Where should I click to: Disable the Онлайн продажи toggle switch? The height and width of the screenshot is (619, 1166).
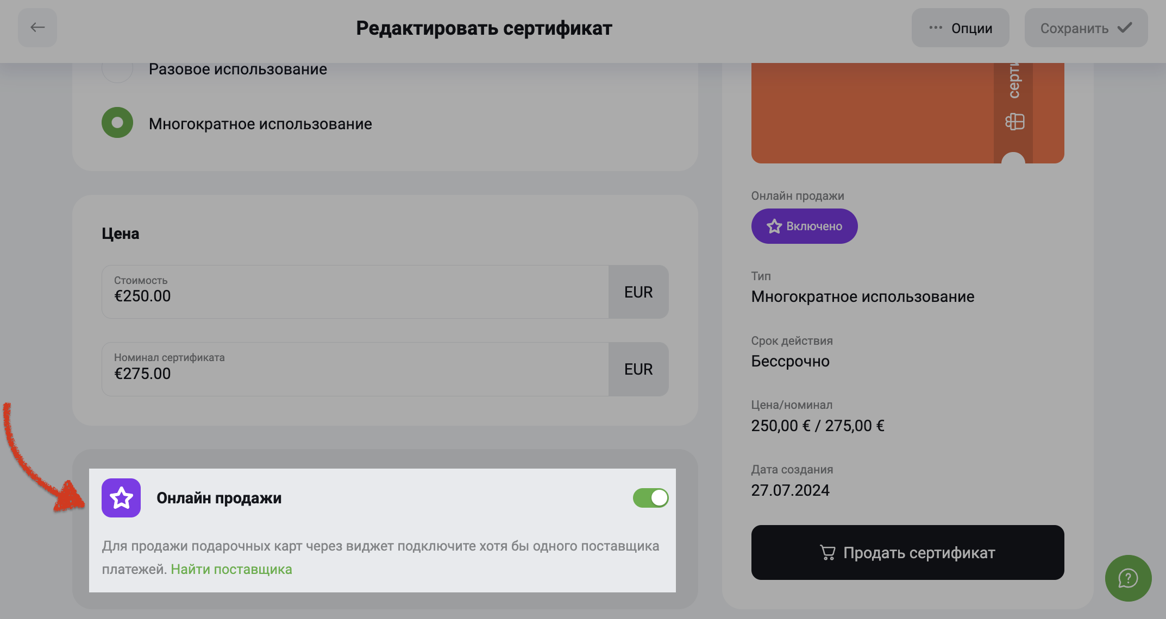[650, 497]
